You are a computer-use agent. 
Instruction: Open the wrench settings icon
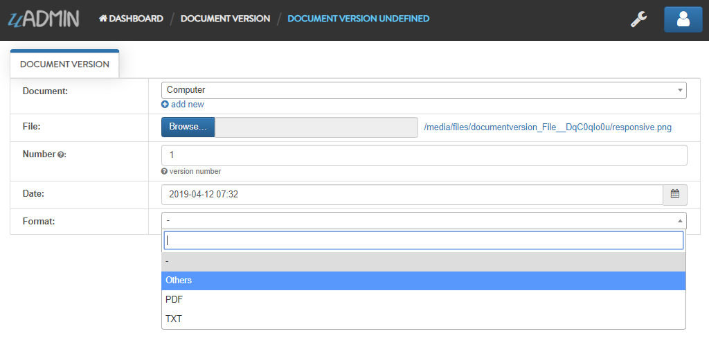click(x=638, y=19)
